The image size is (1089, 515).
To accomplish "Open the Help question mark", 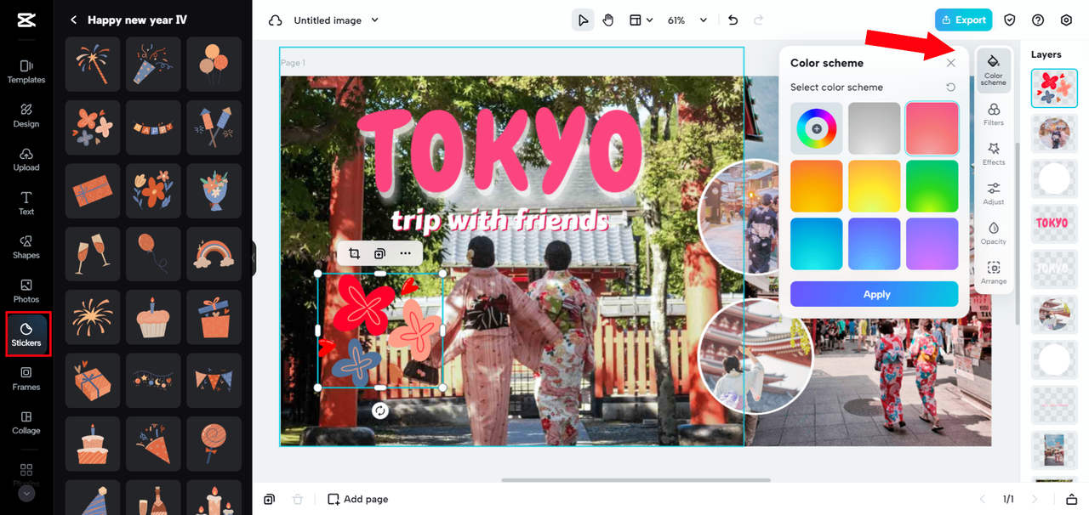I will point(1038,20).
